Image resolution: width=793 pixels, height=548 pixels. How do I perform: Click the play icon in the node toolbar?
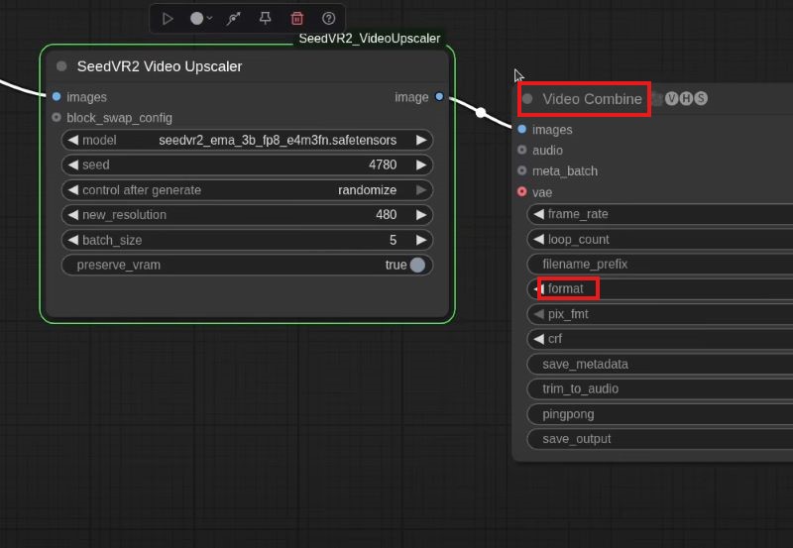tap(168, 18)
